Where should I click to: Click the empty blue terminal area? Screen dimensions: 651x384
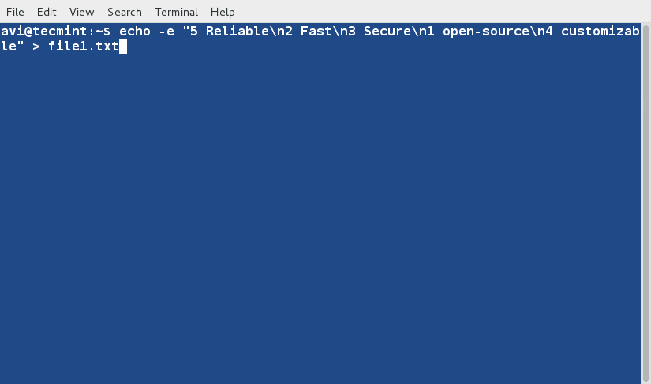pos(316,221)
